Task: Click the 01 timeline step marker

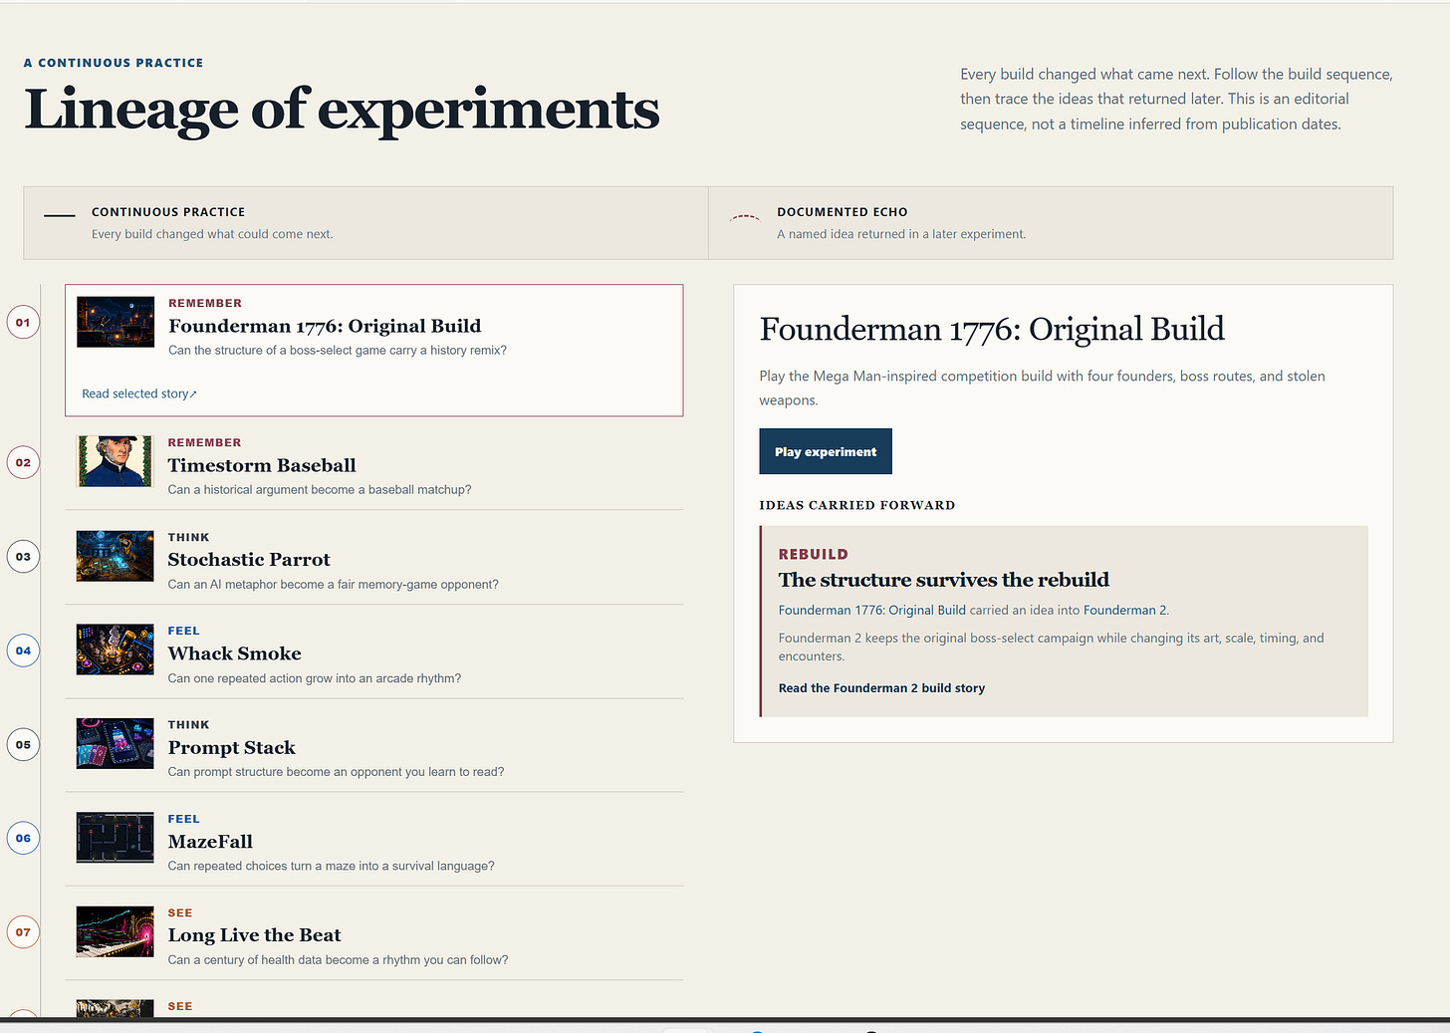Action: 23,323
